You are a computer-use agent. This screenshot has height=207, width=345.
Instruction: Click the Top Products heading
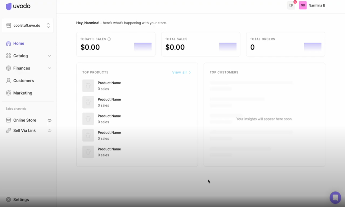[x=95, y=72]
